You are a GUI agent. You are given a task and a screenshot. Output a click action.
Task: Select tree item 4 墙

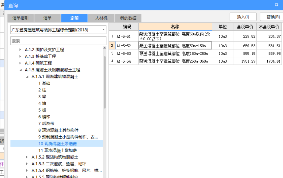42,103
